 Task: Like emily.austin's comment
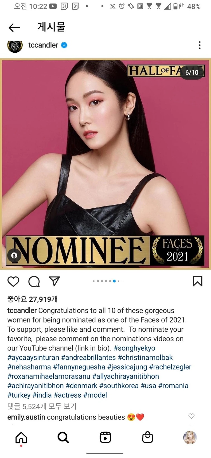coord(191,416)
